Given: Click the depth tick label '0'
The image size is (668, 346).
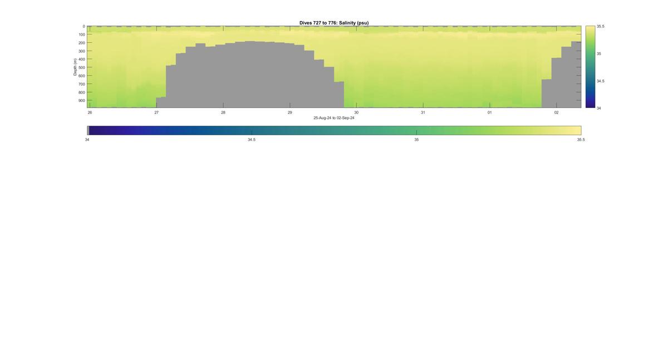Looking at the screenshot, I should (x=83, y=26).
